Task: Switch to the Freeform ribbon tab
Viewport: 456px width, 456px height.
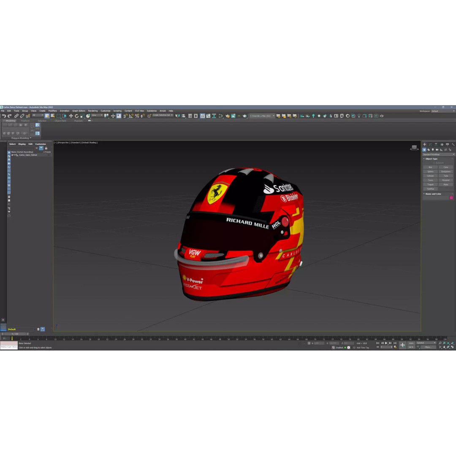Action: click(25, 121)
